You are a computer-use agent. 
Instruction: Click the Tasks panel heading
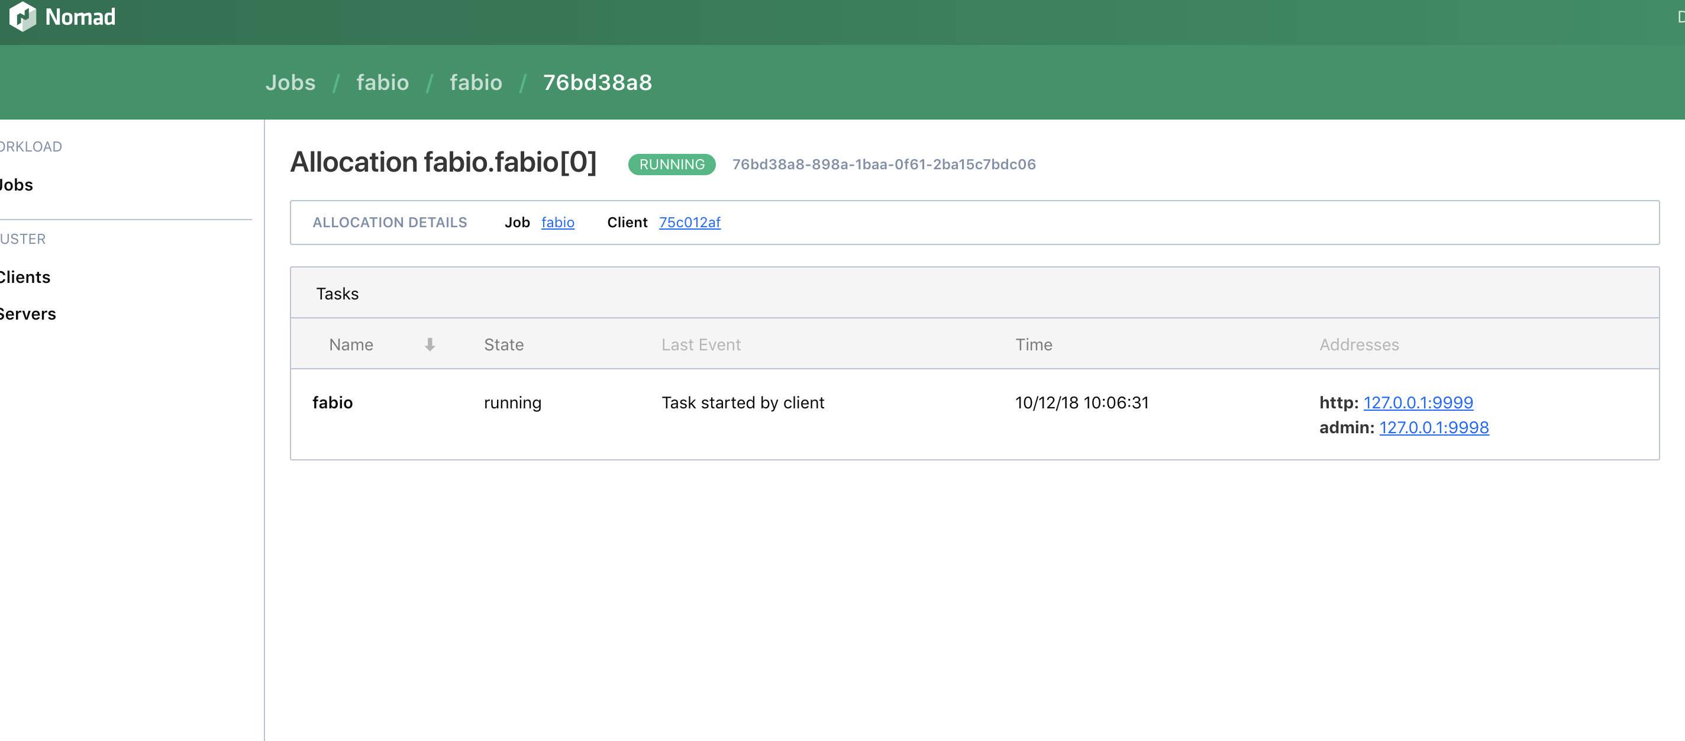[337, 293]
